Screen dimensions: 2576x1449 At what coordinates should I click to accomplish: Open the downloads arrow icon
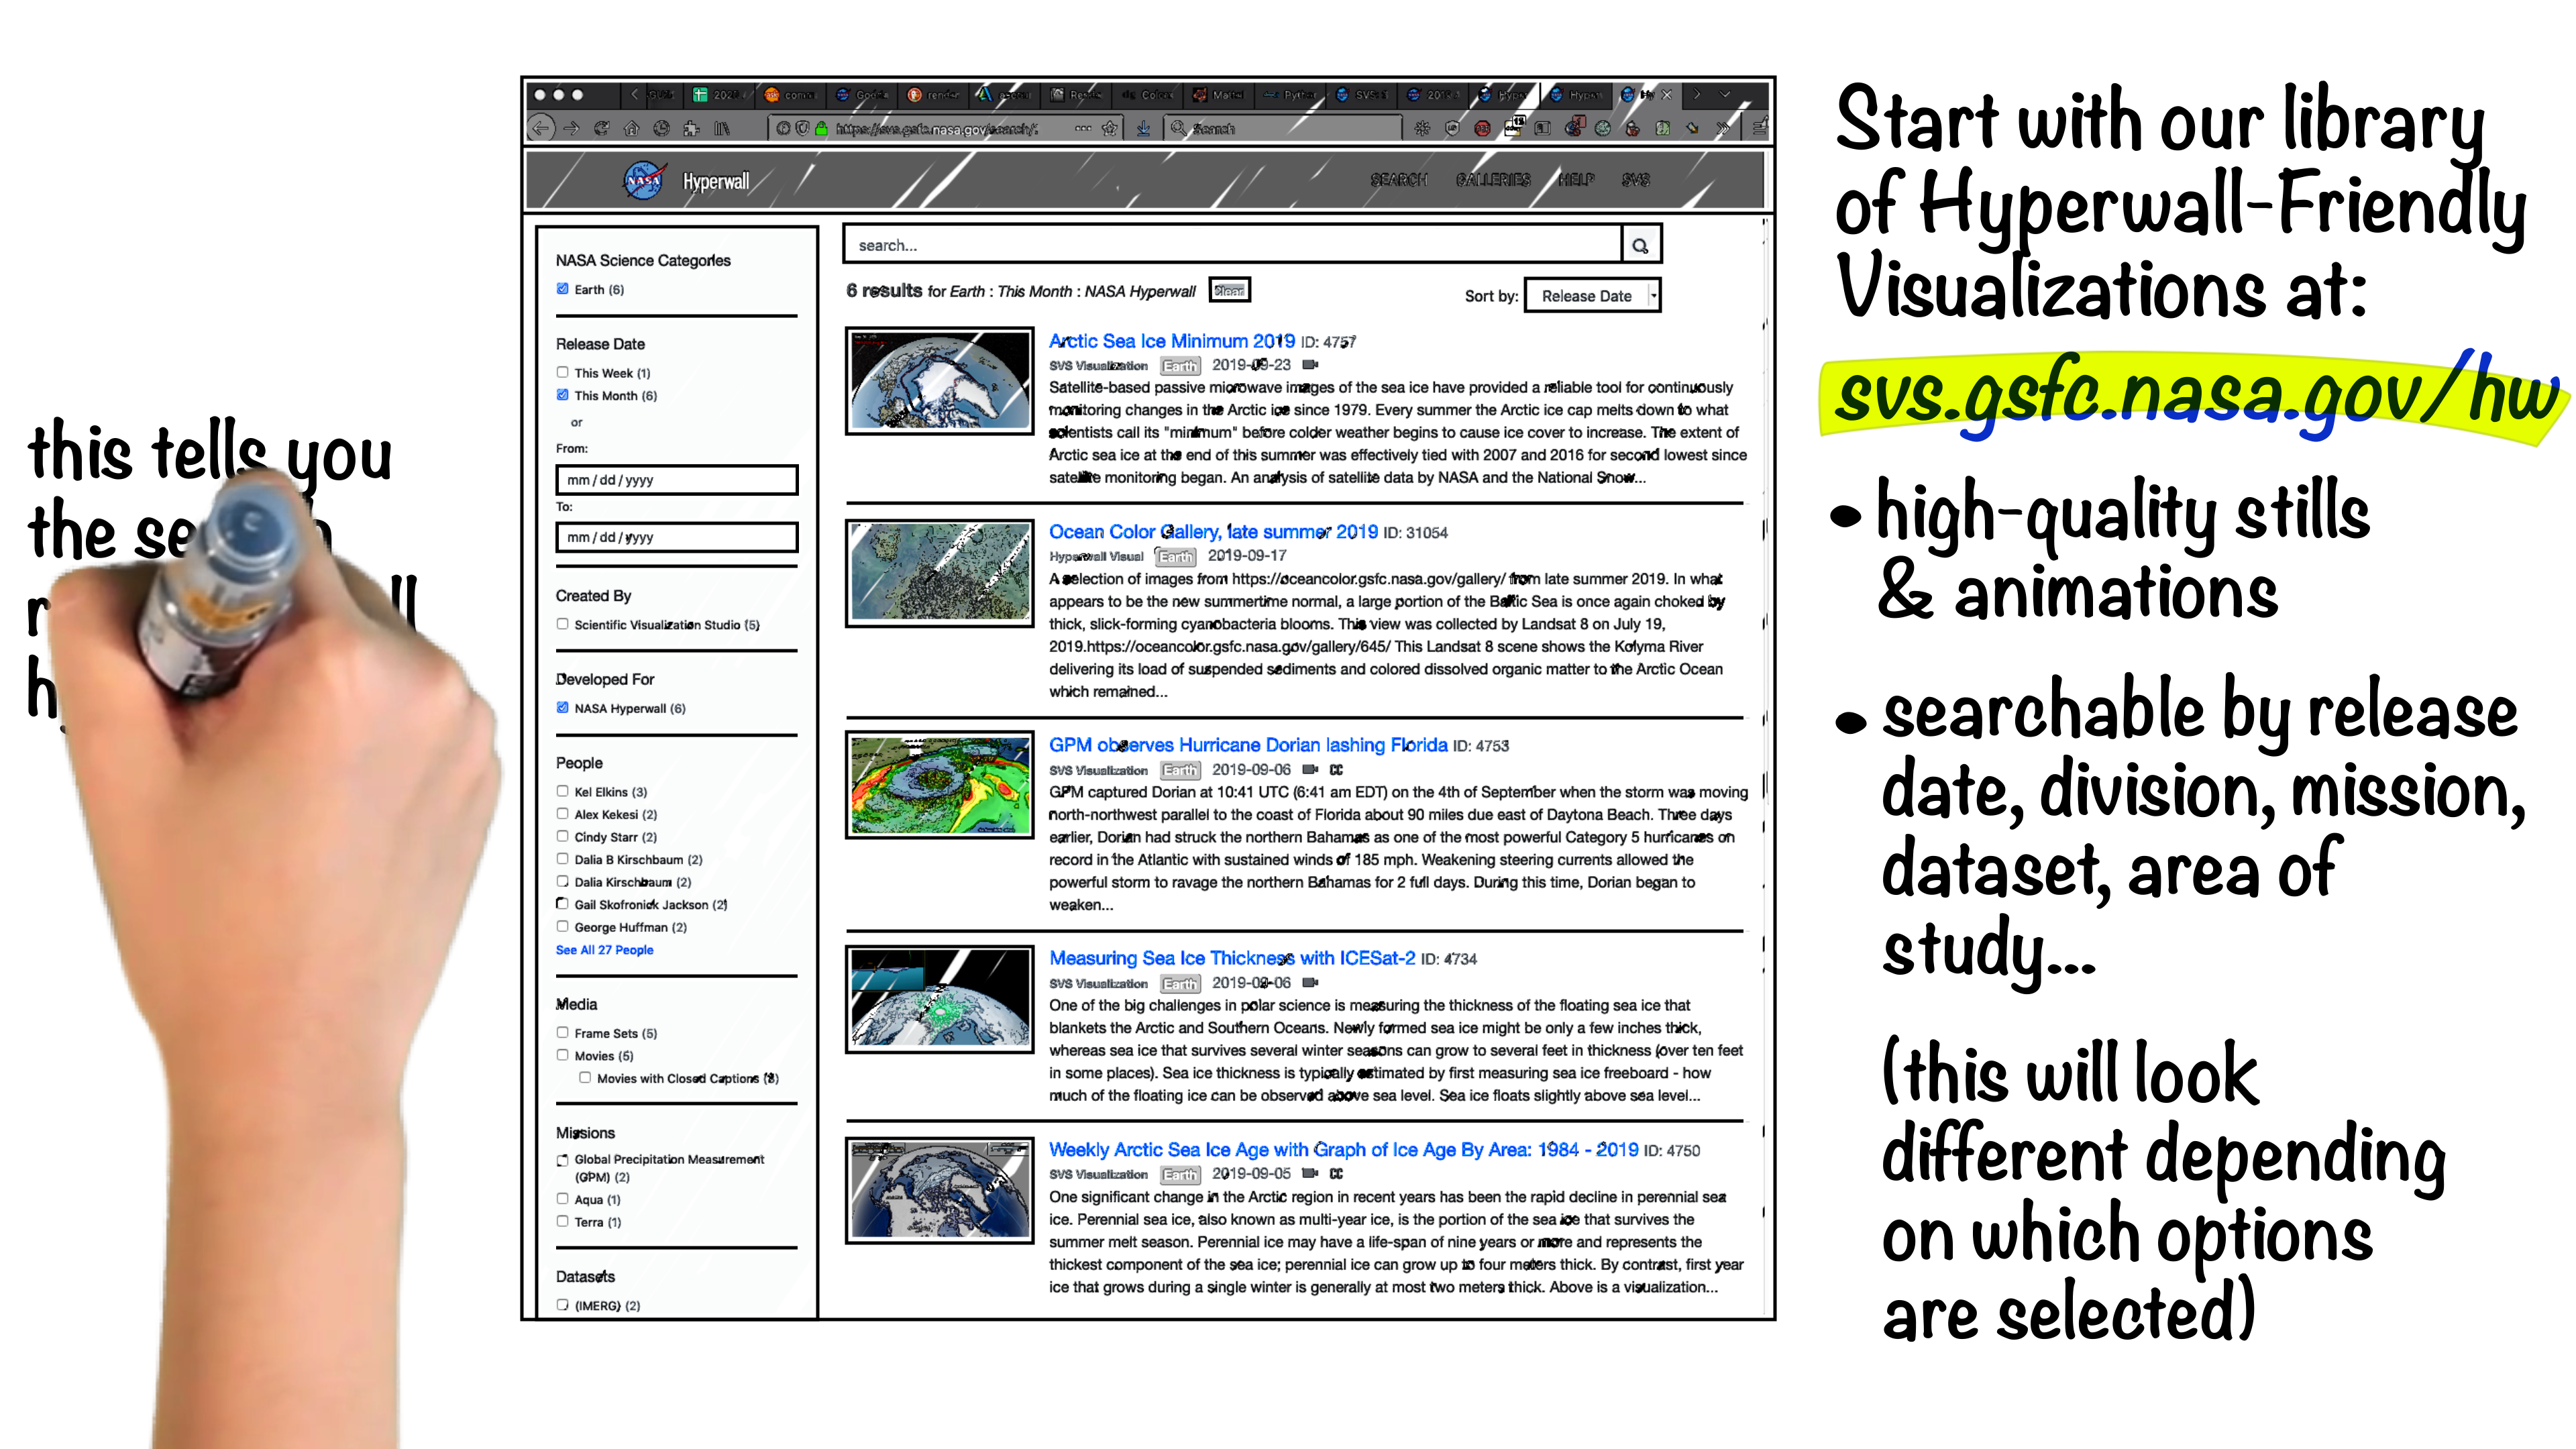(x=1143, y=128)
